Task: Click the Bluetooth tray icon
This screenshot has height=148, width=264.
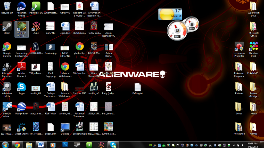Action: (215, 145)
